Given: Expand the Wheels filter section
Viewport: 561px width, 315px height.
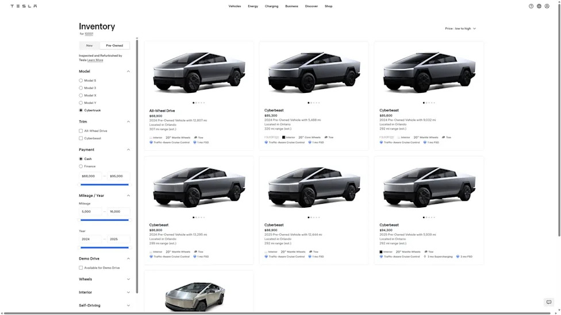Looking at the screenshot, I should (x=128, y=279).
